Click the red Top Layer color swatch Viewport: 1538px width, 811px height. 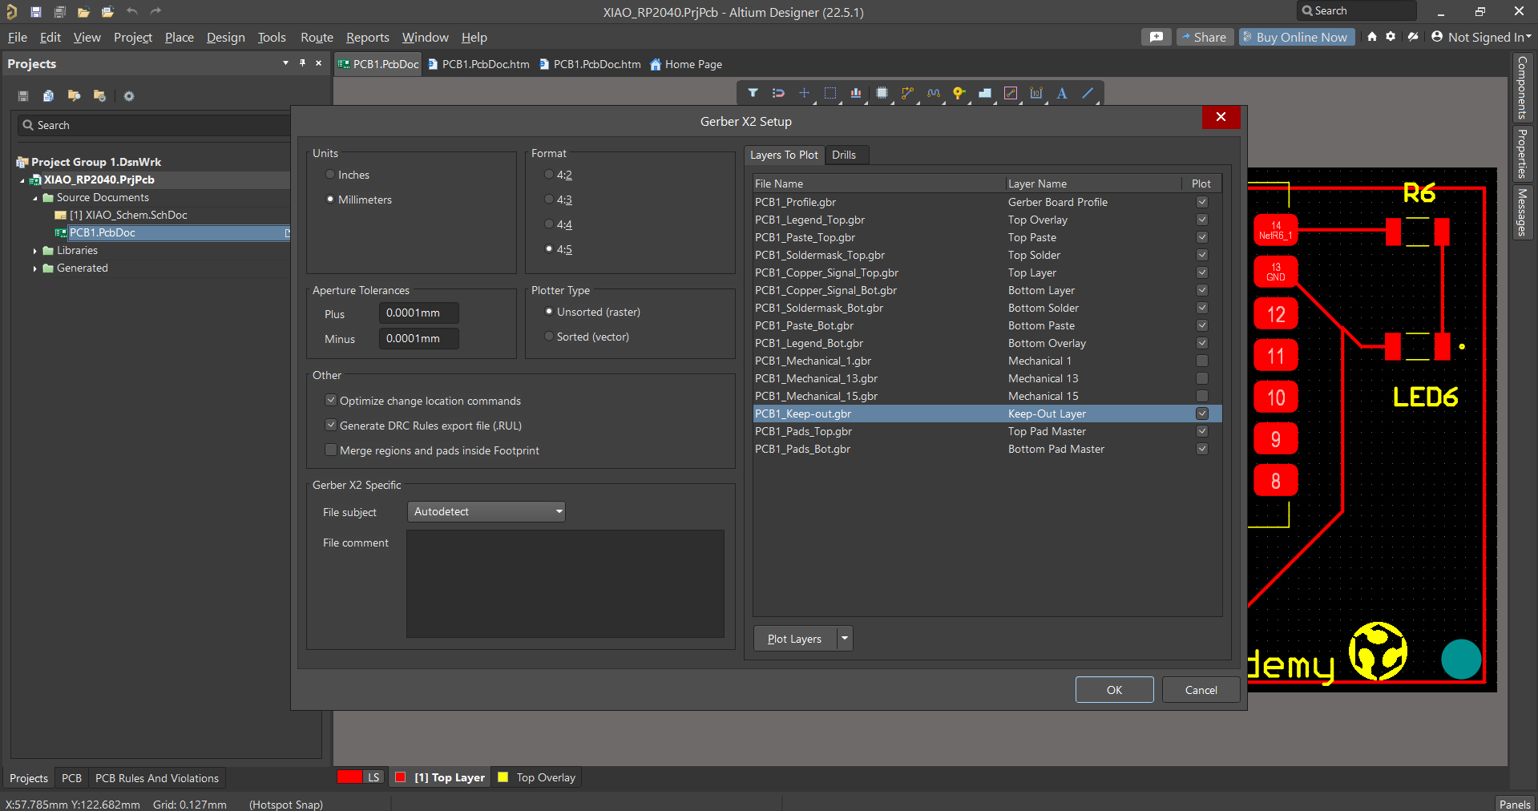[401, 777]
